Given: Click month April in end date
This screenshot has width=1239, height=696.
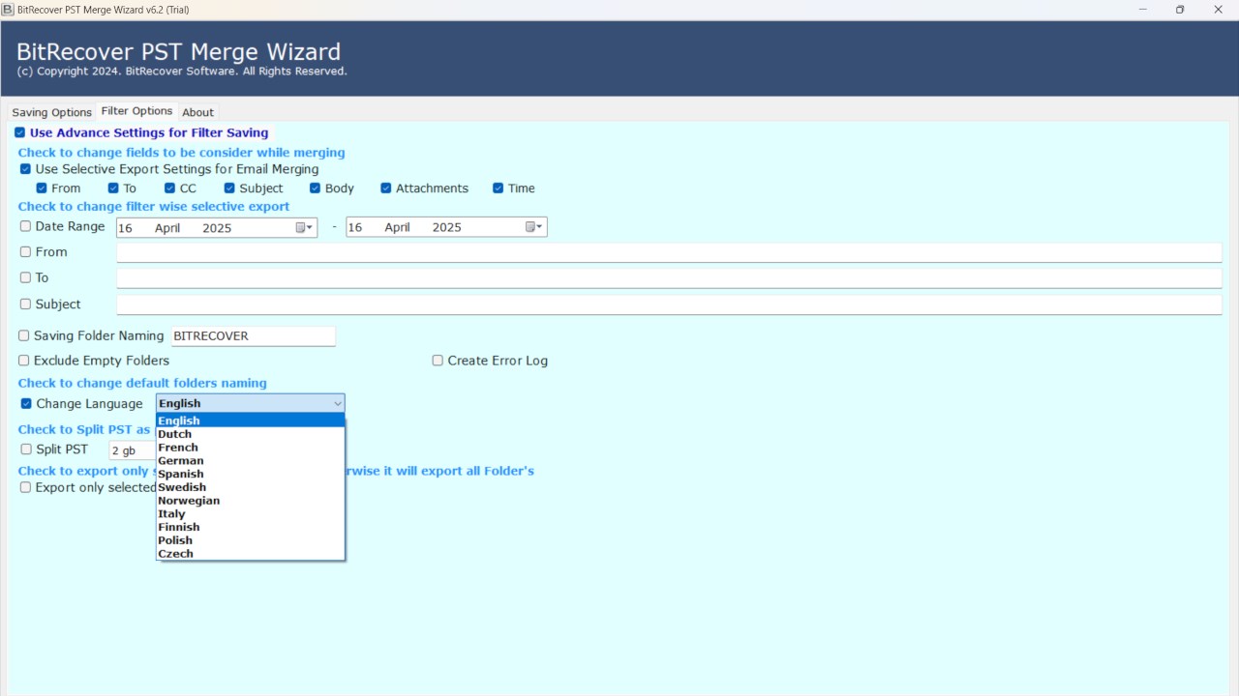Looking at the screenshot, I should click(398, 227).
